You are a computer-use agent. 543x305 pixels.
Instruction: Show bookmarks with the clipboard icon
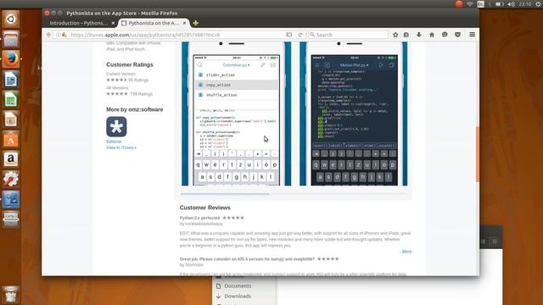tap(406, 35)
